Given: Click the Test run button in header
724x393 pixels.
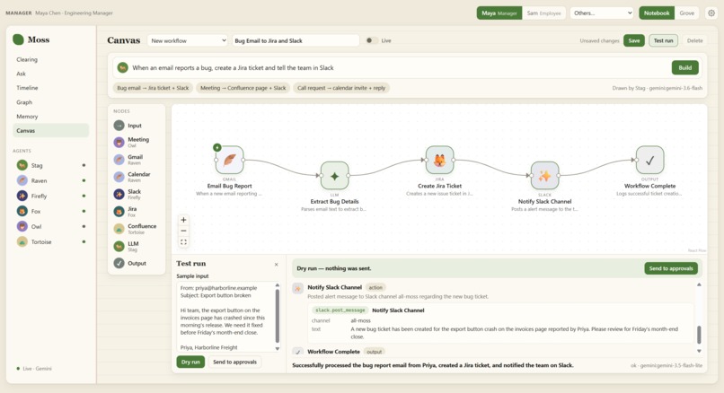Looking at the screenshot, I should point(663,40).
